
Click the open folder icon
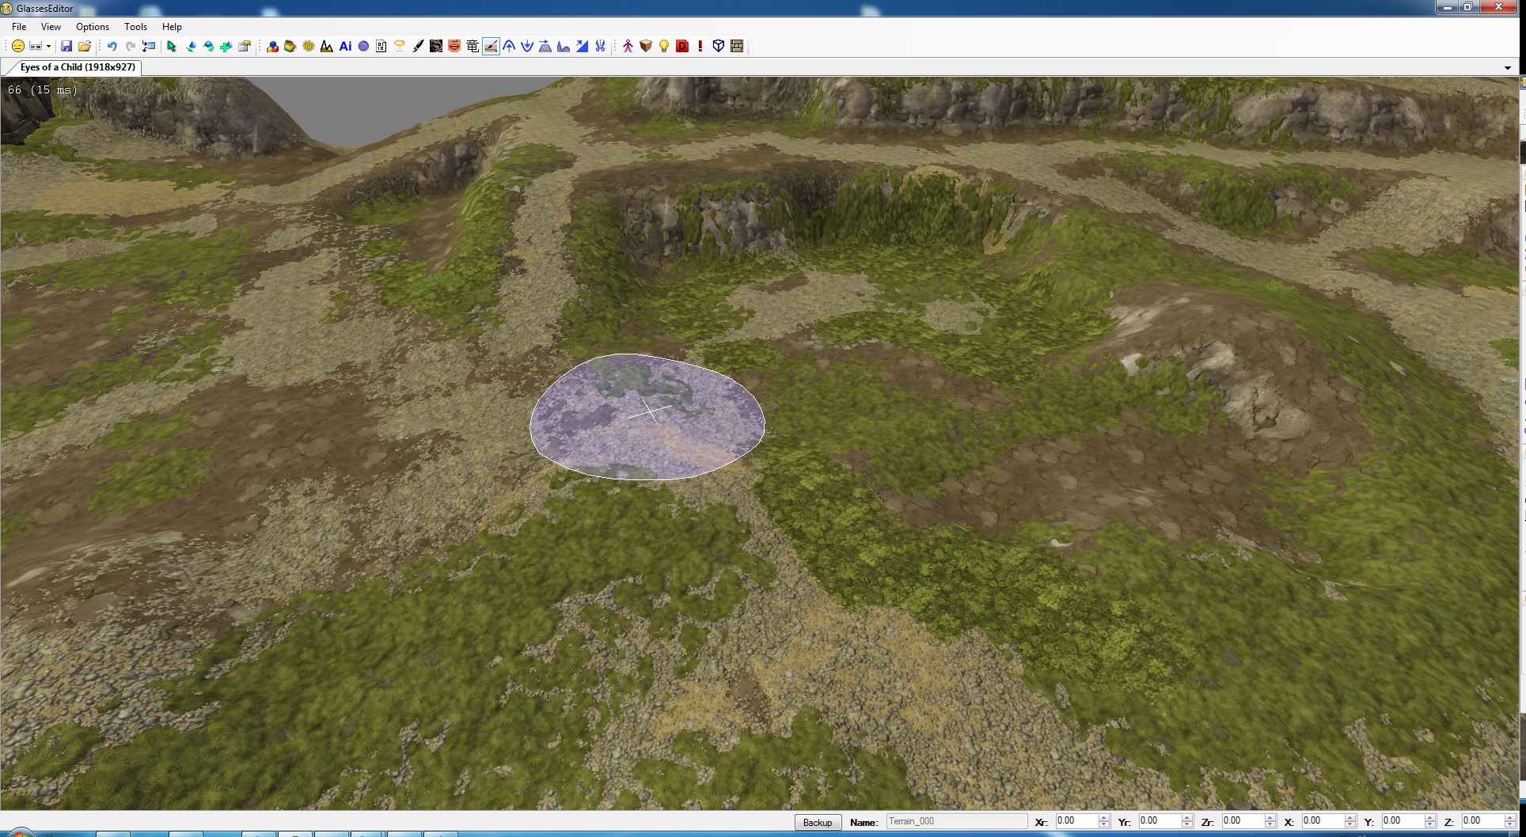[85, 47]
